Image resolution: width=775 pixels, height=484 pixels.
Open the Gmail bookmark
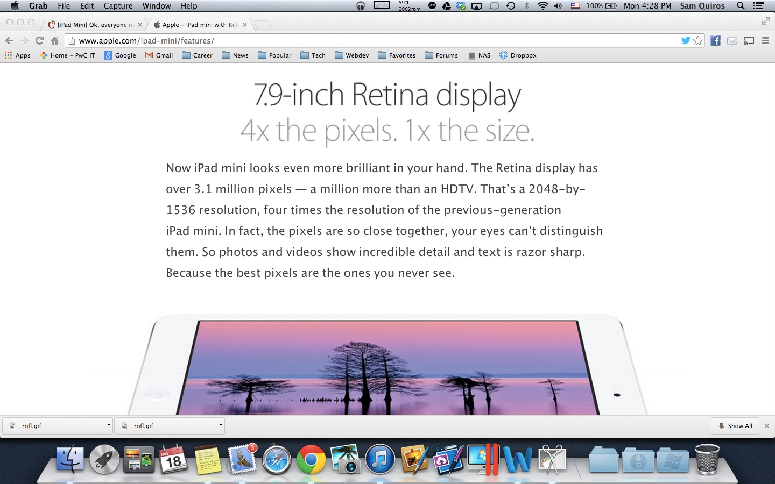click(x=159, y=55)
